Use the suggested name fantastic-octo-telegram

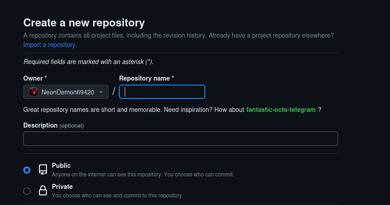pyautogui.click(x=281, y=110)
